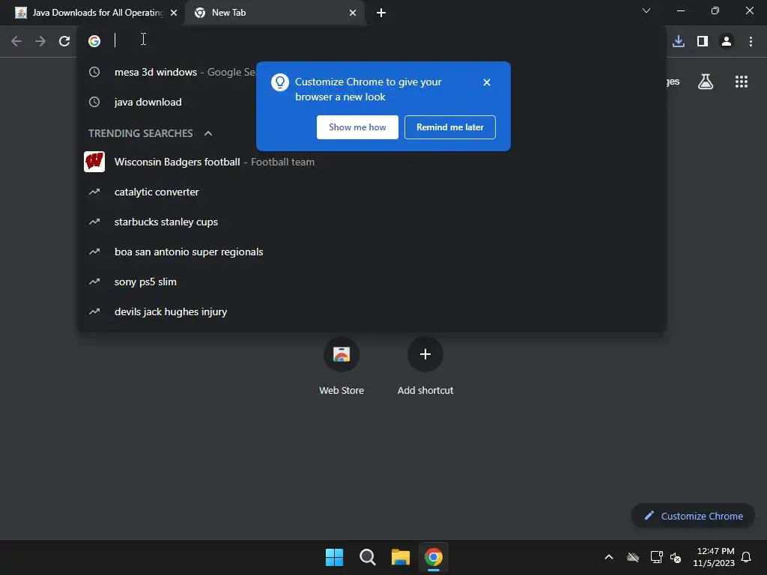Open a new tab with plus button
This screenshot has height=575, width=767.
pos(381,13)
